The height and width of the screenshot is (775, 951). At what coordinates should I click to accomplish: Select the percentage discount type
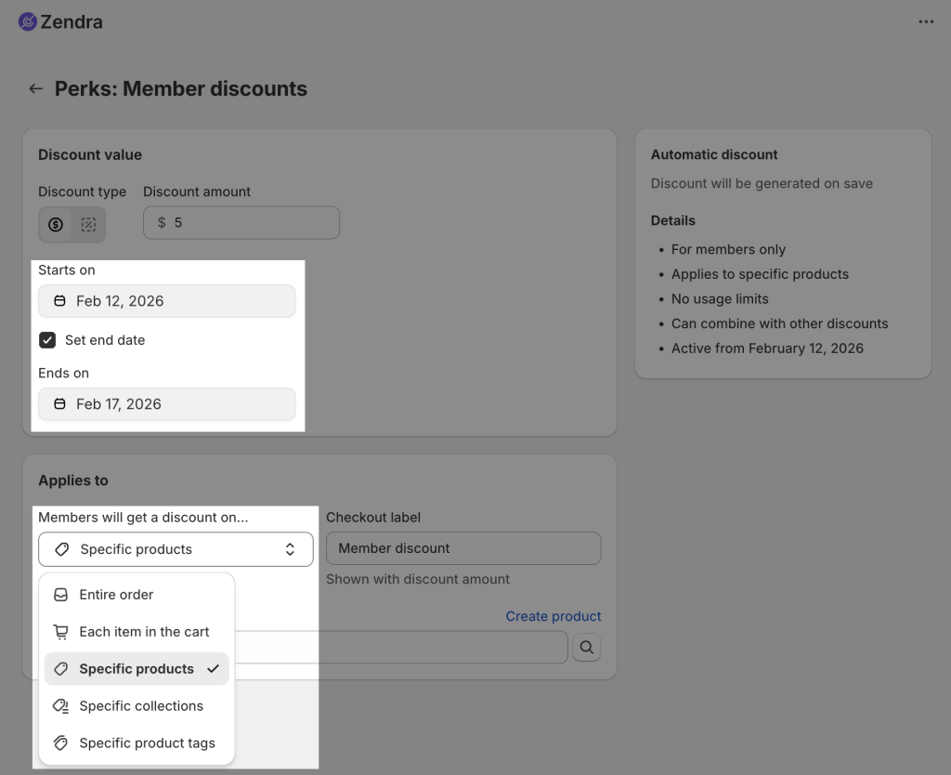[88, 225]
